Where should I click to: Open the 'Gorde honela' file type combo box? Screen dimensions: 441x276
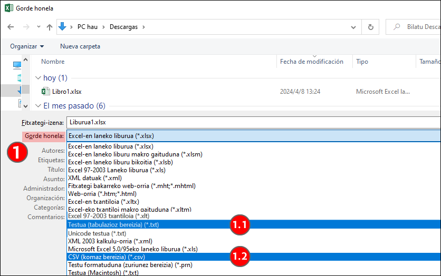coord(253,136)
